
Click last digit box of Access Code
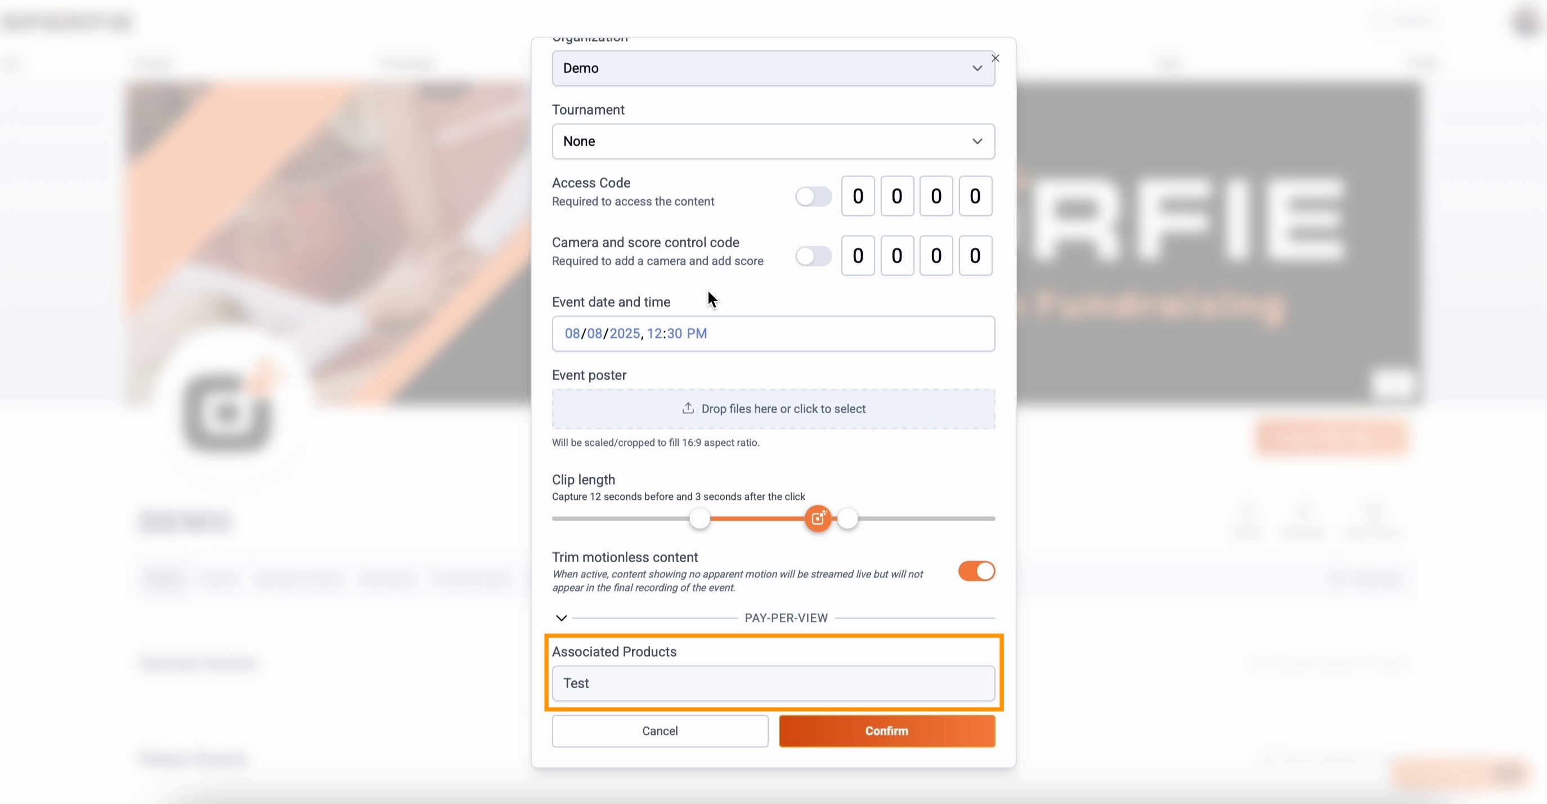click(975, 197)
